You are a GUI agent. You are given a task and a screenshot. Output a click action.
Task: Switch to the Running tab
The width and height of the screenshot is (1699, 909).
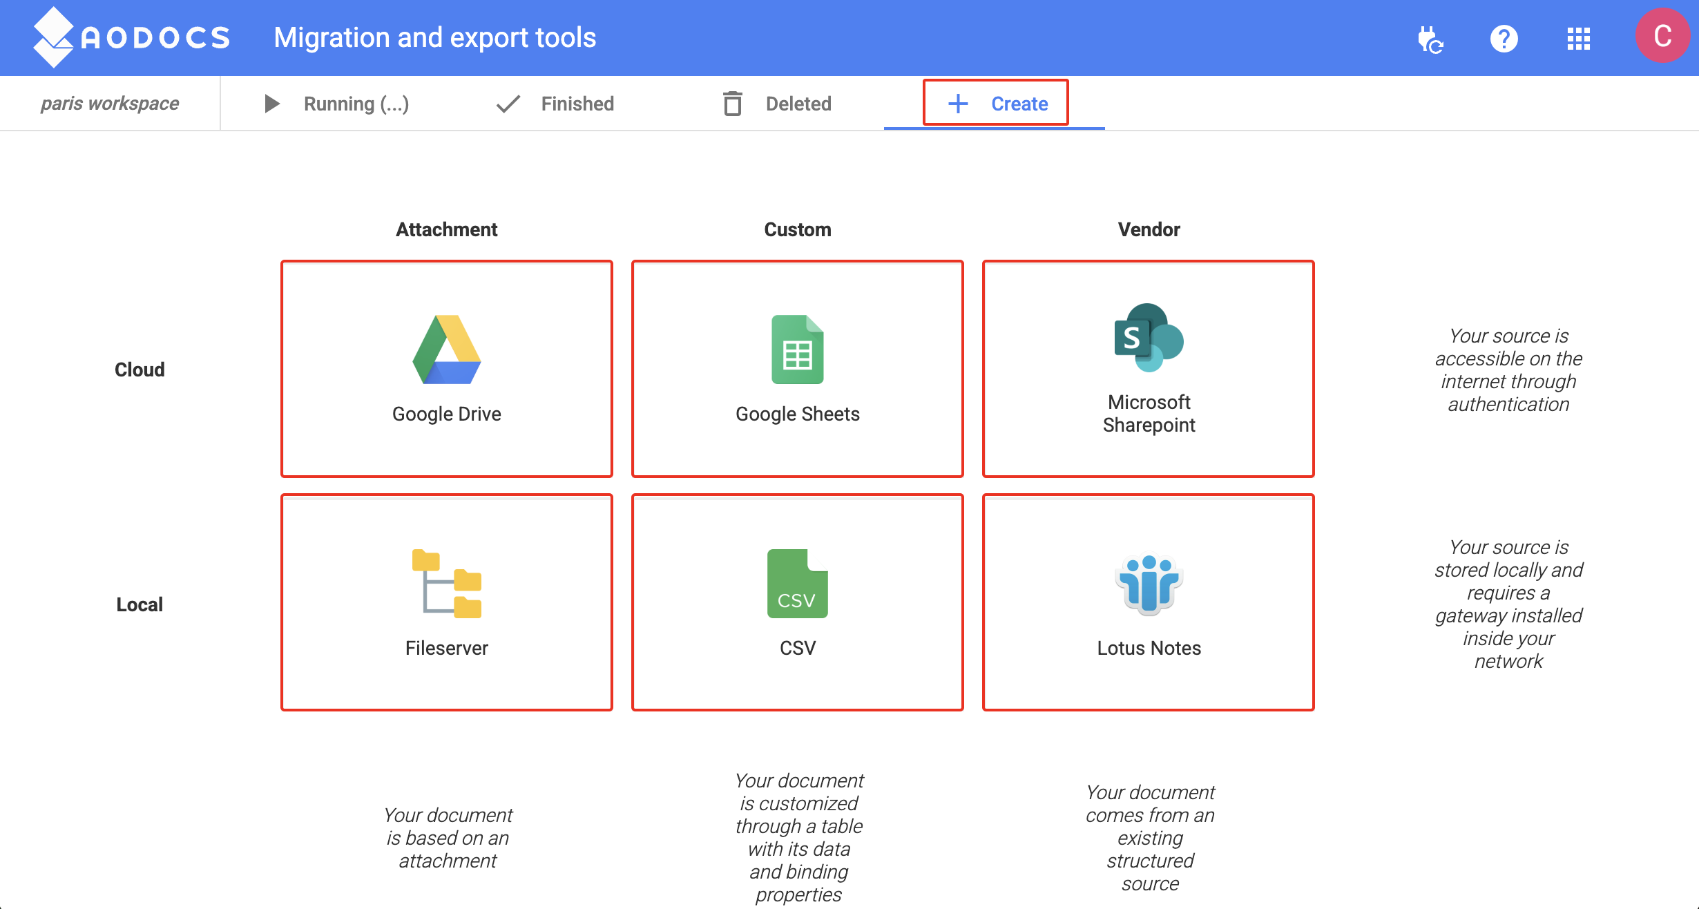[x=337, y=104]
